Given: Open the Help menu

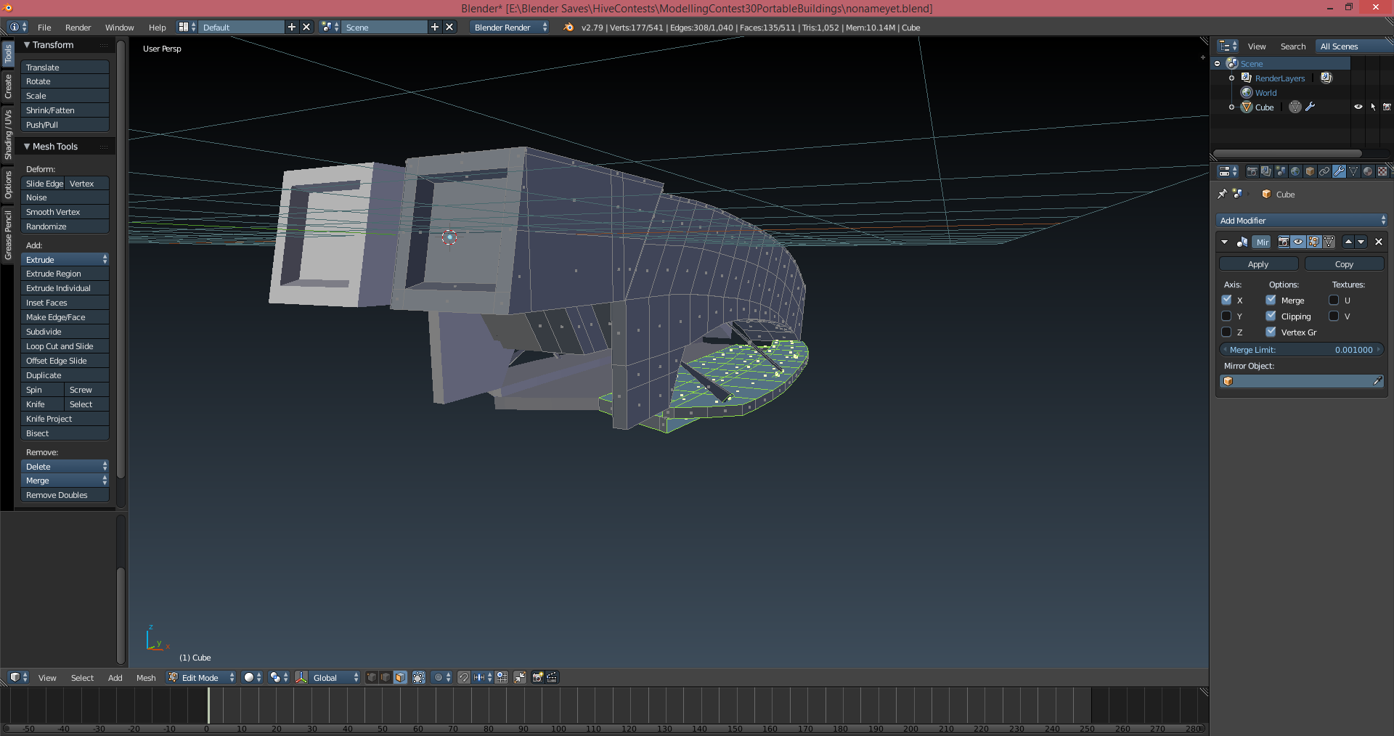Looking at the screenshot, I should tap(157, 27).
